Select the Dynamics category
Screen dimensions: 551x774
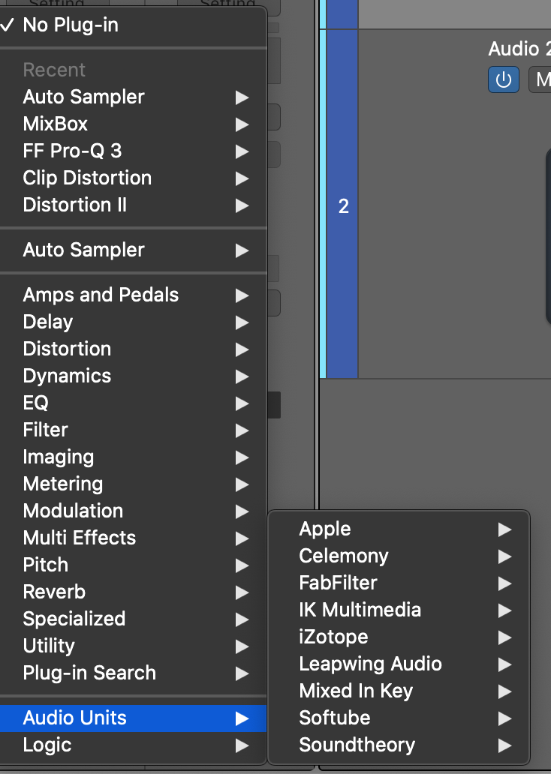tap(67, 376)
